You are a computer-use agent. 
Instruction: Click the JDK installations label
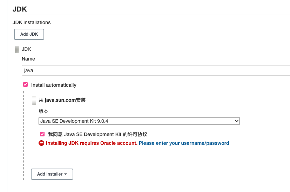[32, 22]
